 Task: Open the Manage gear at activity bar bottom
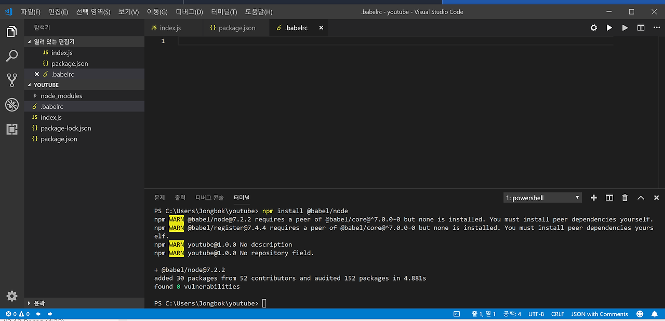(12, 296)
